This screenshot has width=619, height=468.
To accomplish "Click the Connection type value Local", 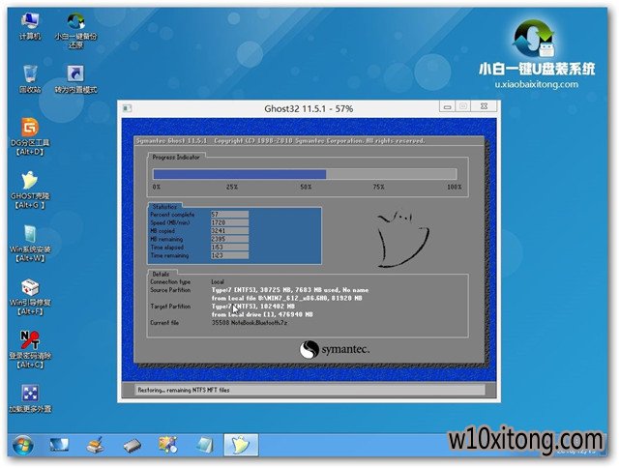I will tap(218, 281).
